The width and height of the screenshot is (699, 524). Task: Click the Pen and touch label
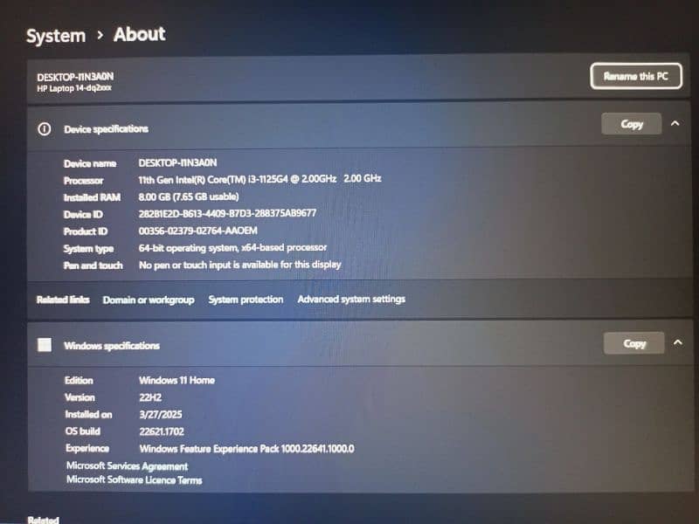tap(93, 265)
